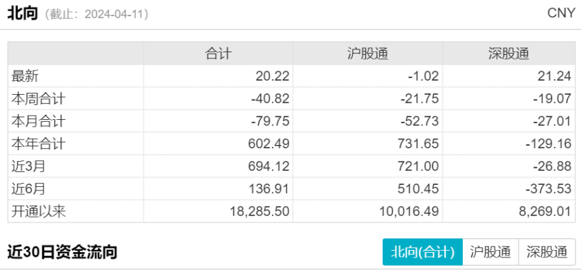
Task: Select the 本年合计 row label
Action: pos(38,144)
